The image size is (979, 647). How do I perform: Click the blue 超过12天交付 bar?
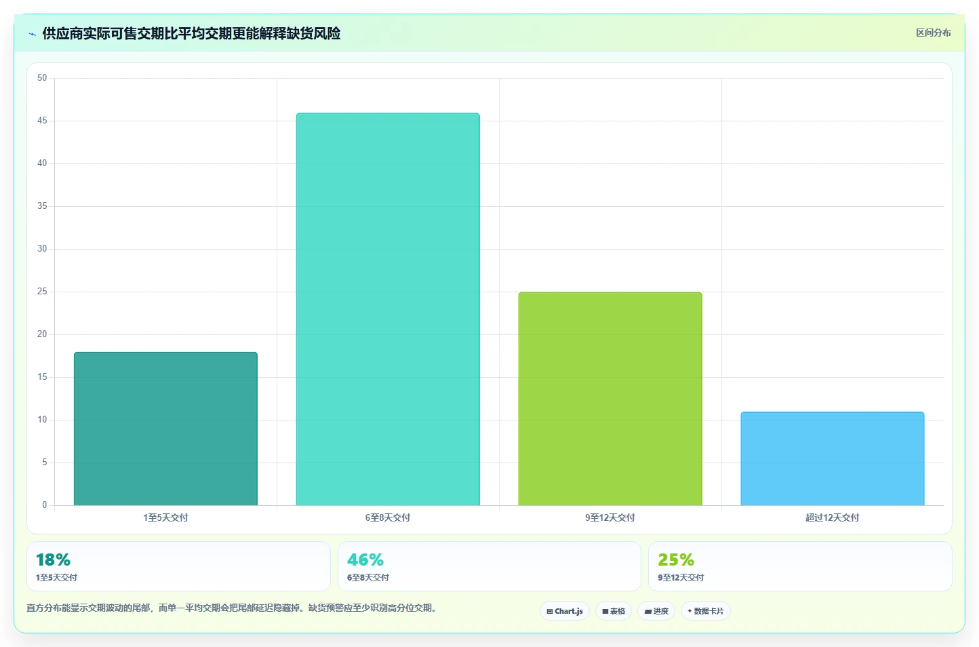pyautogui.click(x=833, y=458)
